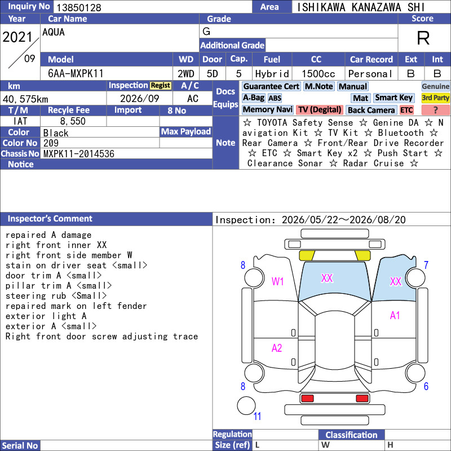The width and height of the screenshot is (451, 451).
Task: Click the Memory Navi badge
Action: click(267, 110)
